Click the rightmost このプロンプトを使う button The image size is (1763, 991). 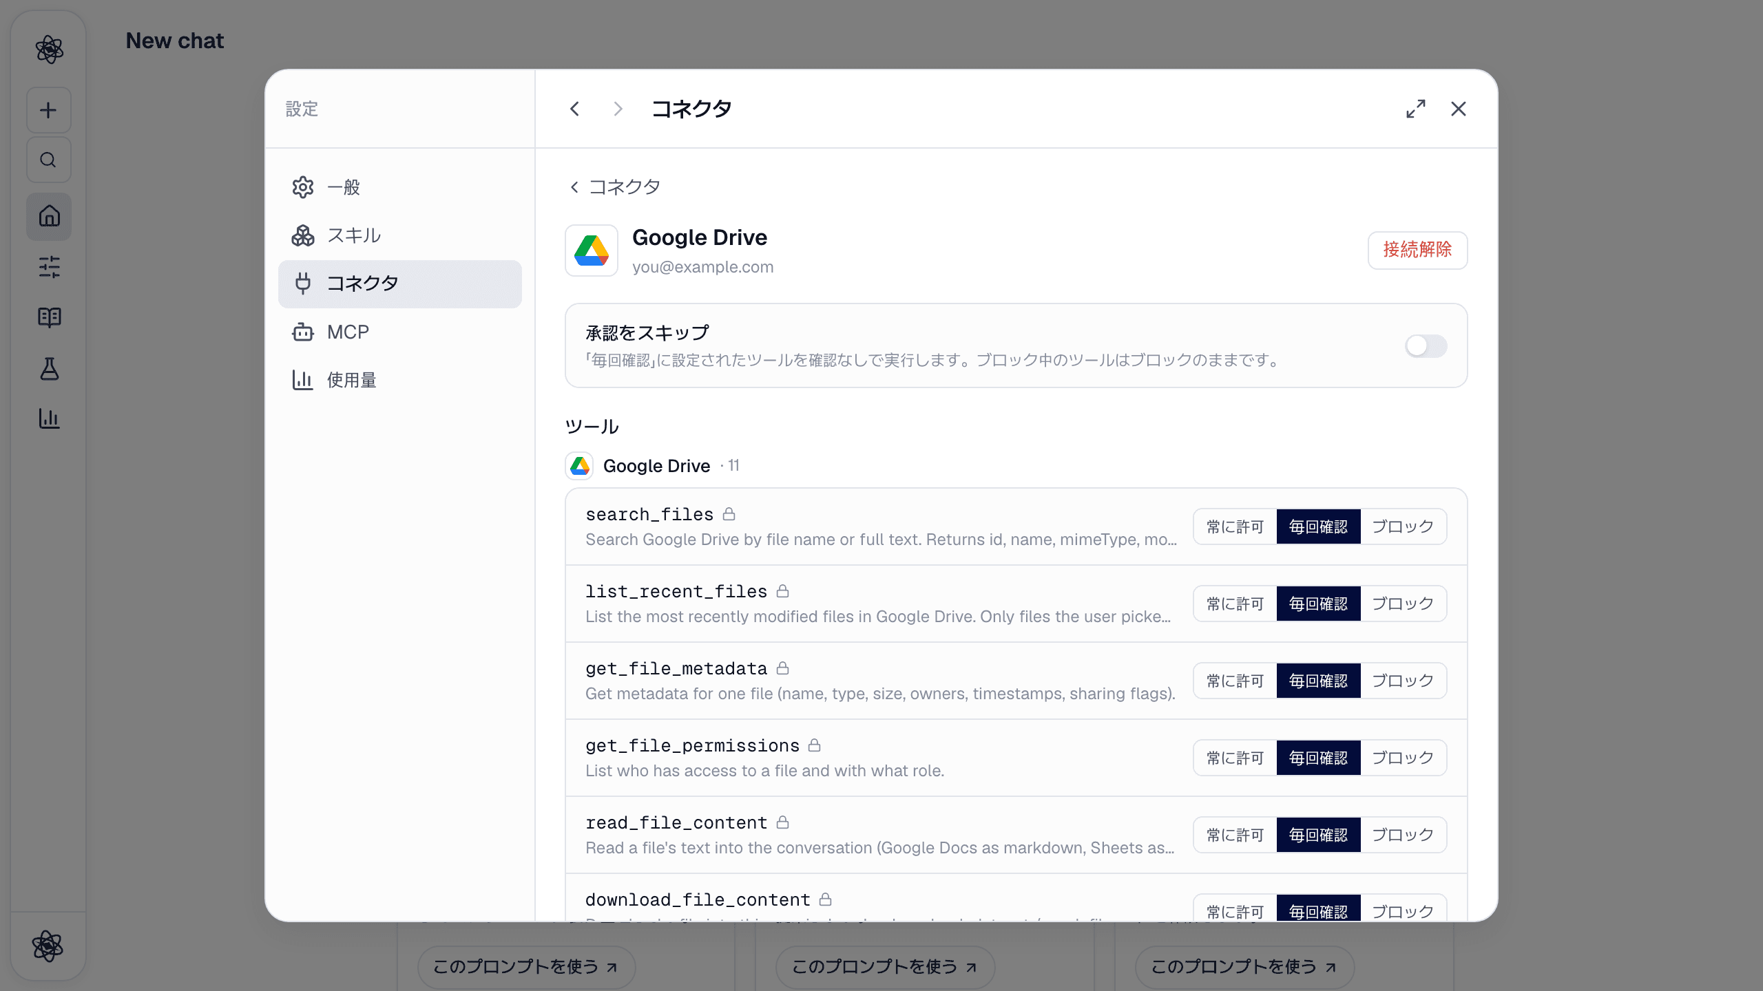click(x=1244, y=967)
